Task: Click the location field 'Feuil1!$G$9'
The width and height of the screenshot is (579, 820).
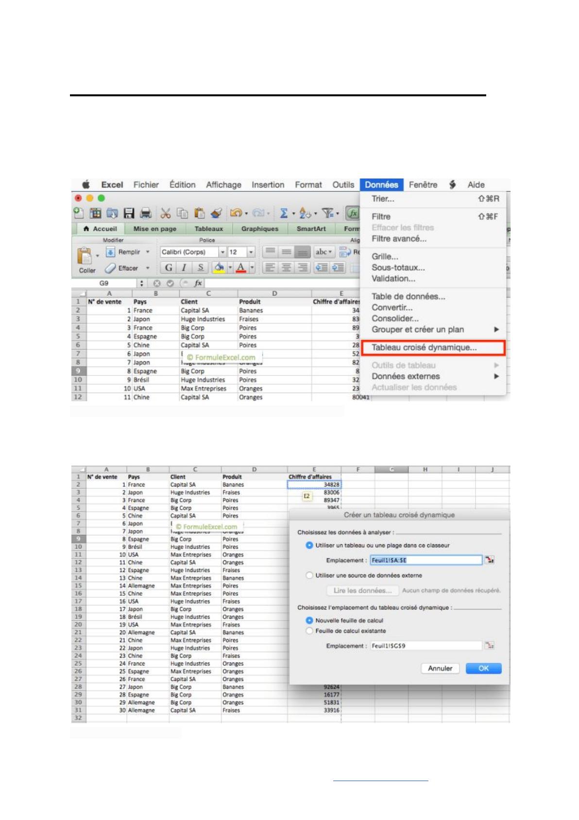Action: pyautogui.click(x=426, y=646)
